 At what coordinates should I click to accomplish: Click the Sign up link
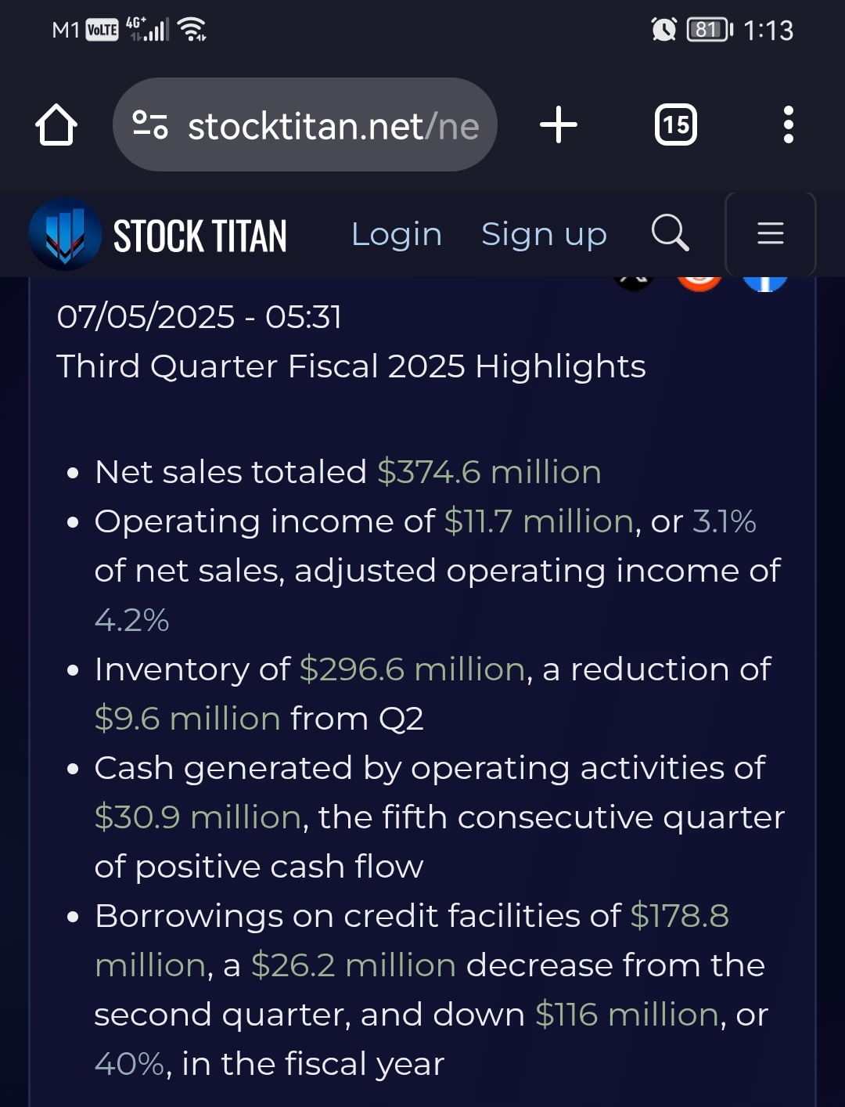tap(544, 234)
